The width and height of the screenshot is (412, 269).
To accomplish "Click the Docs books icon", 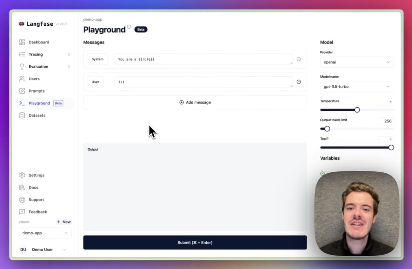I will coord(22,187).
